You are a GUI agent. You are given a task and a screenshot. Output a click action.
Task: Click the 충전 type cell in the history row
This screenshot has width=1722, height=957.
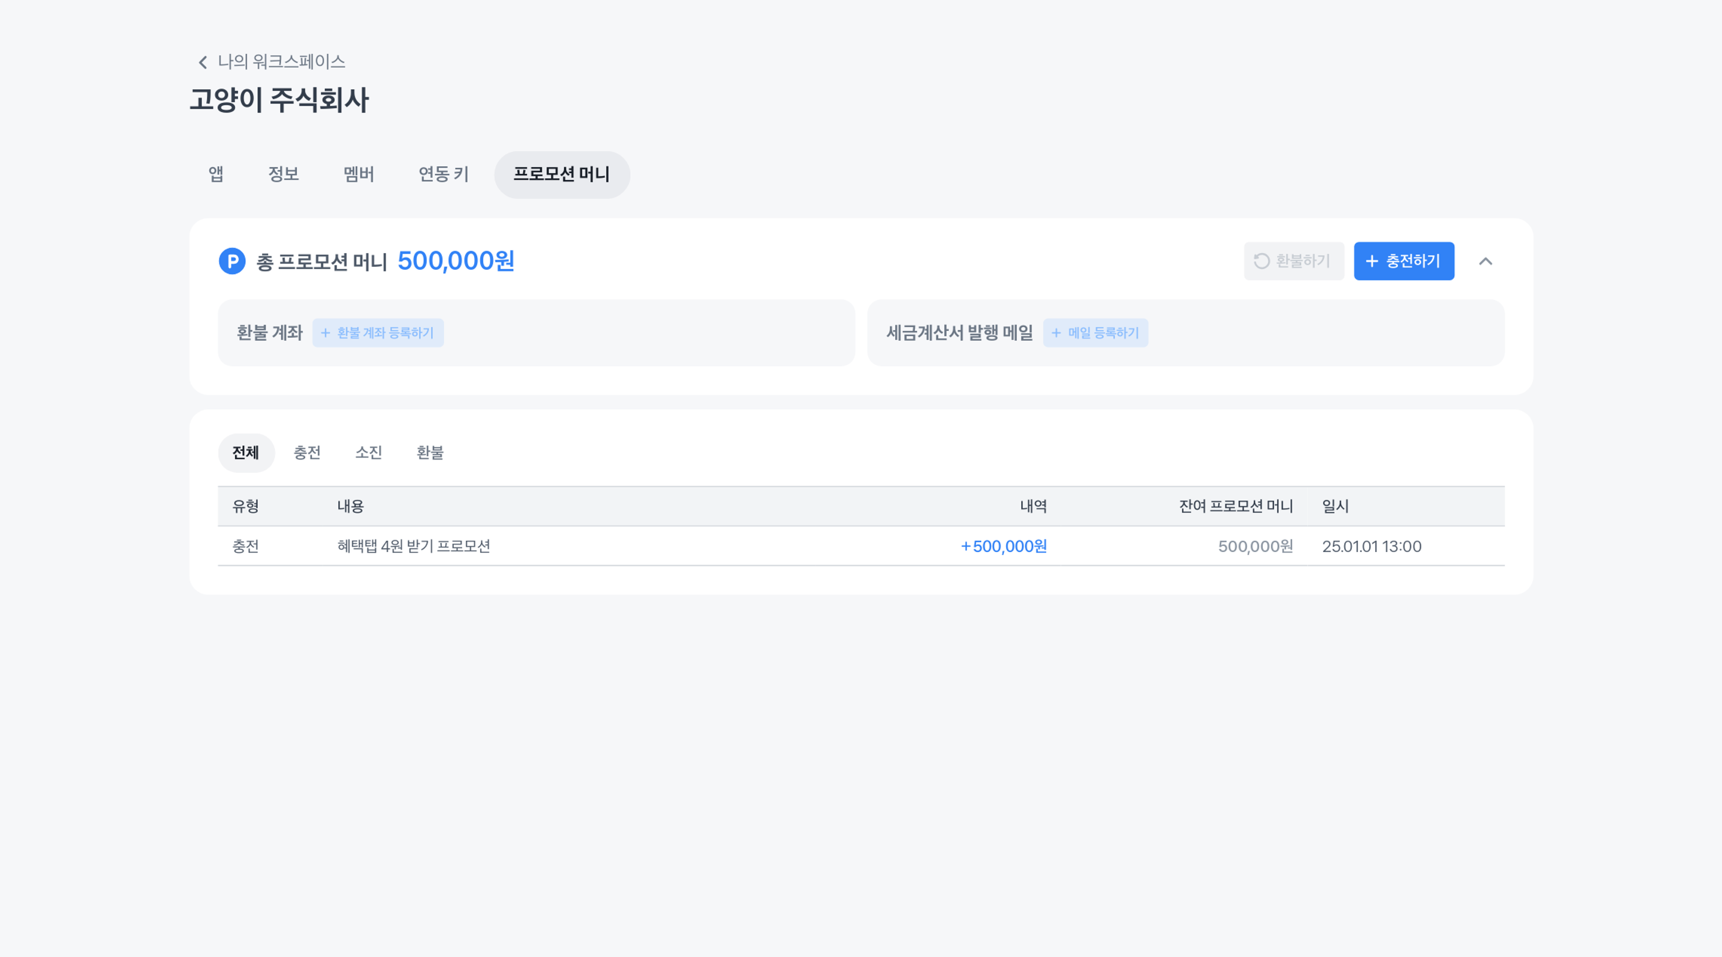[245, 546]
